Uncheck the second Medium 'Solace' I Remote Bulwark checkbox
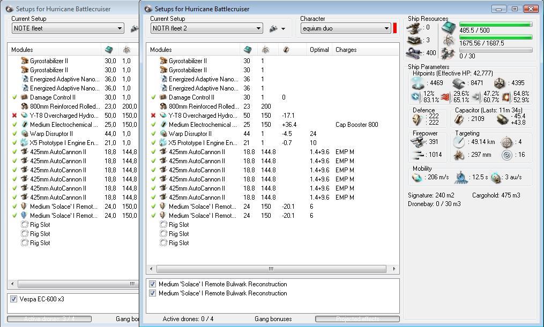This screenshot has height=327, width=544. tap(152, 293)
